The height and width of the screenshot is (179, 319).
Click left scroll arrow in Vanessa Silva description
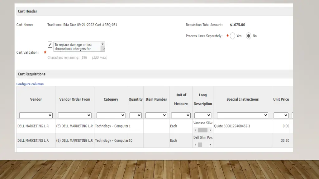tap(196, 130)
